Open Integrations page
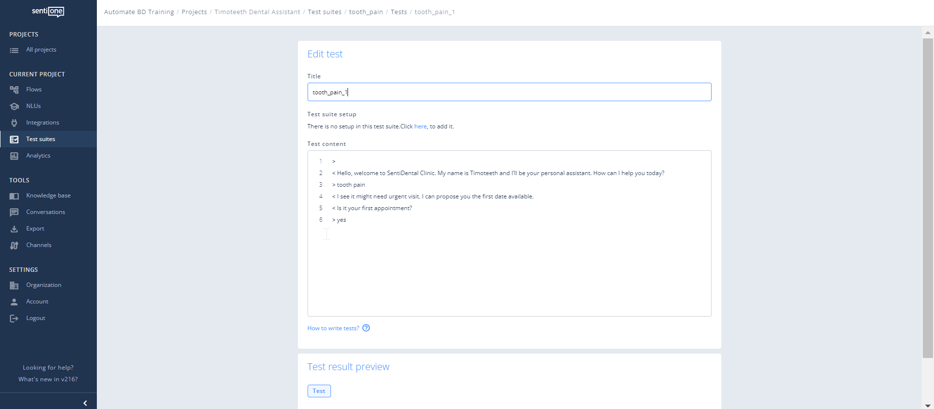The image size is (934, 409). pyautogui.click(x=43, y=123)
